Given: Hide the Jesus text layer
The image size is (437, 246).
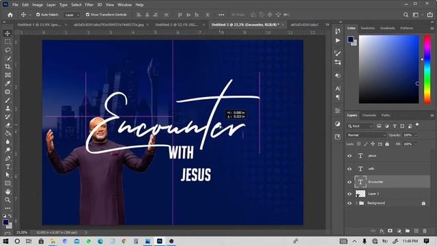Looking at the screenshot, I should [350, 156].
